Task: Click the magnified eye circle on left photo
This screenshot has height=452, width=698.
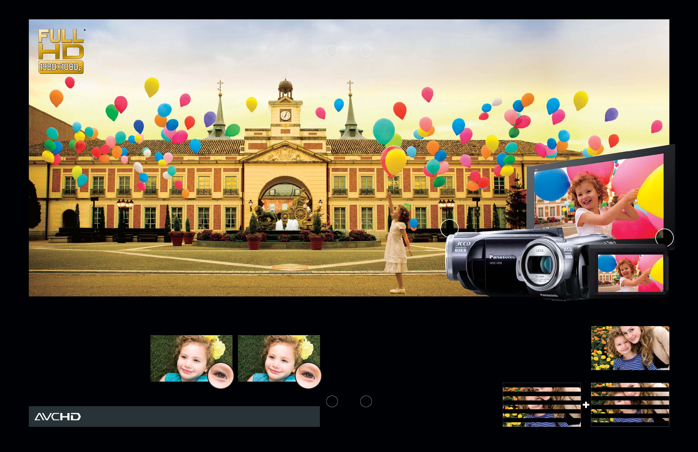Action: point(221,376)
